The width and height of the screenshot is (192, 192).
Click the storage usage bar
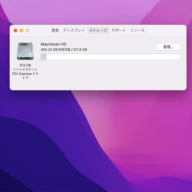pyautogui.click(x=110, y=57)
